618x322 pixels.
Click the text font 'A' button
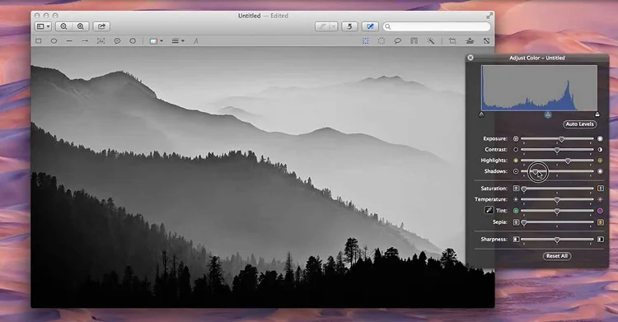[x=196, y=41]
